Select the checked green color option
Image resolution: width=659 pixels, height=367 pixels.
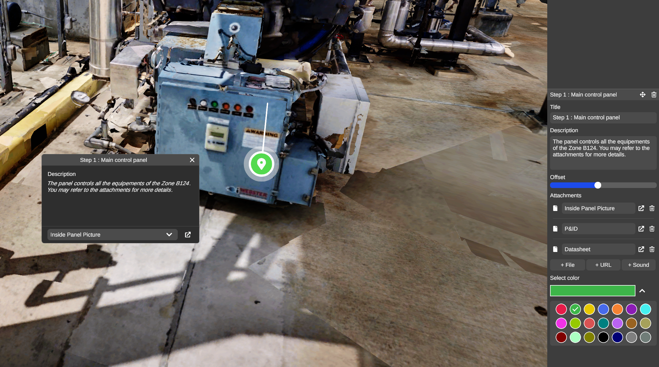(x=575, y=309)
